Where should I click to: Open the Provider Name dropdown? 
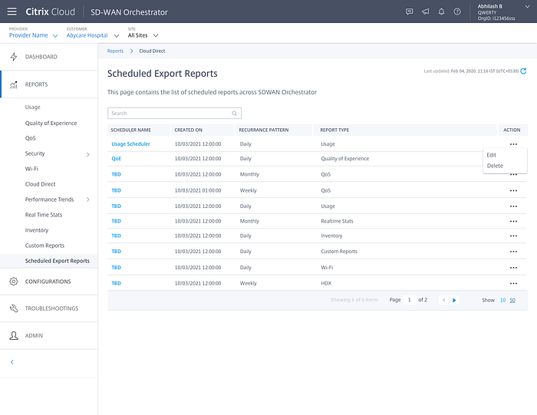point(33,35)
